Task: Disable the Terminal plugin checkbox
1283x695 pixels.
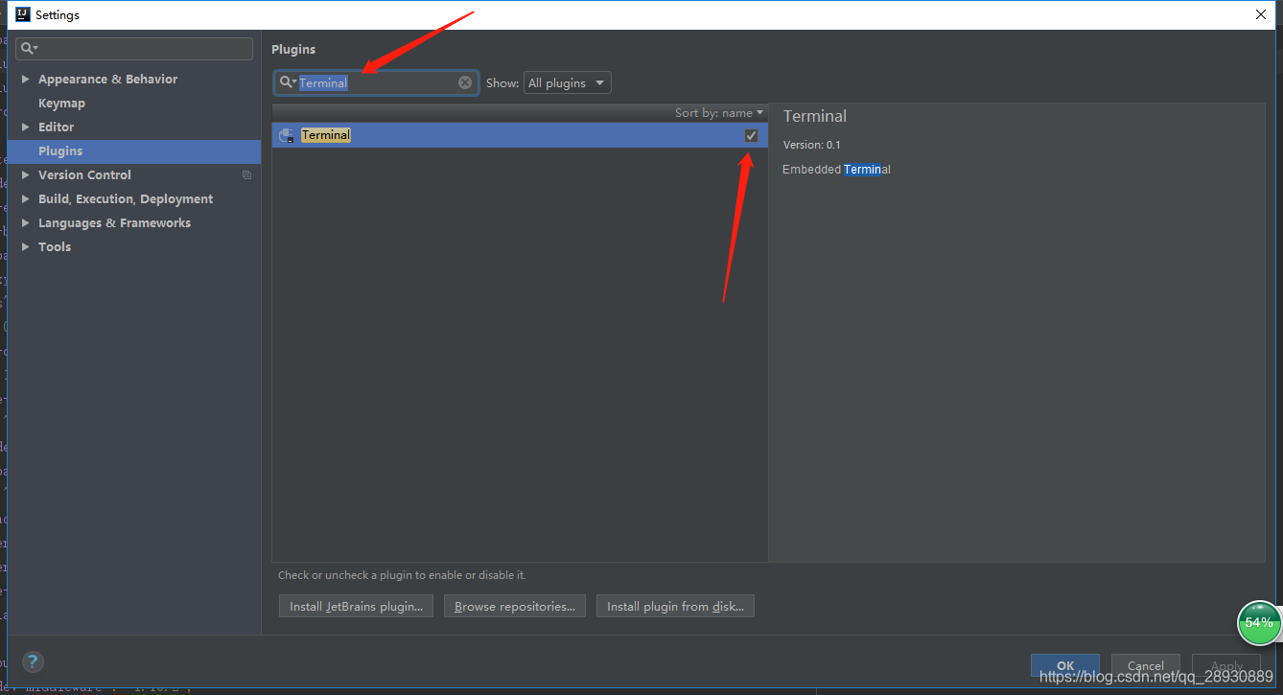Action: click(751, 135)
